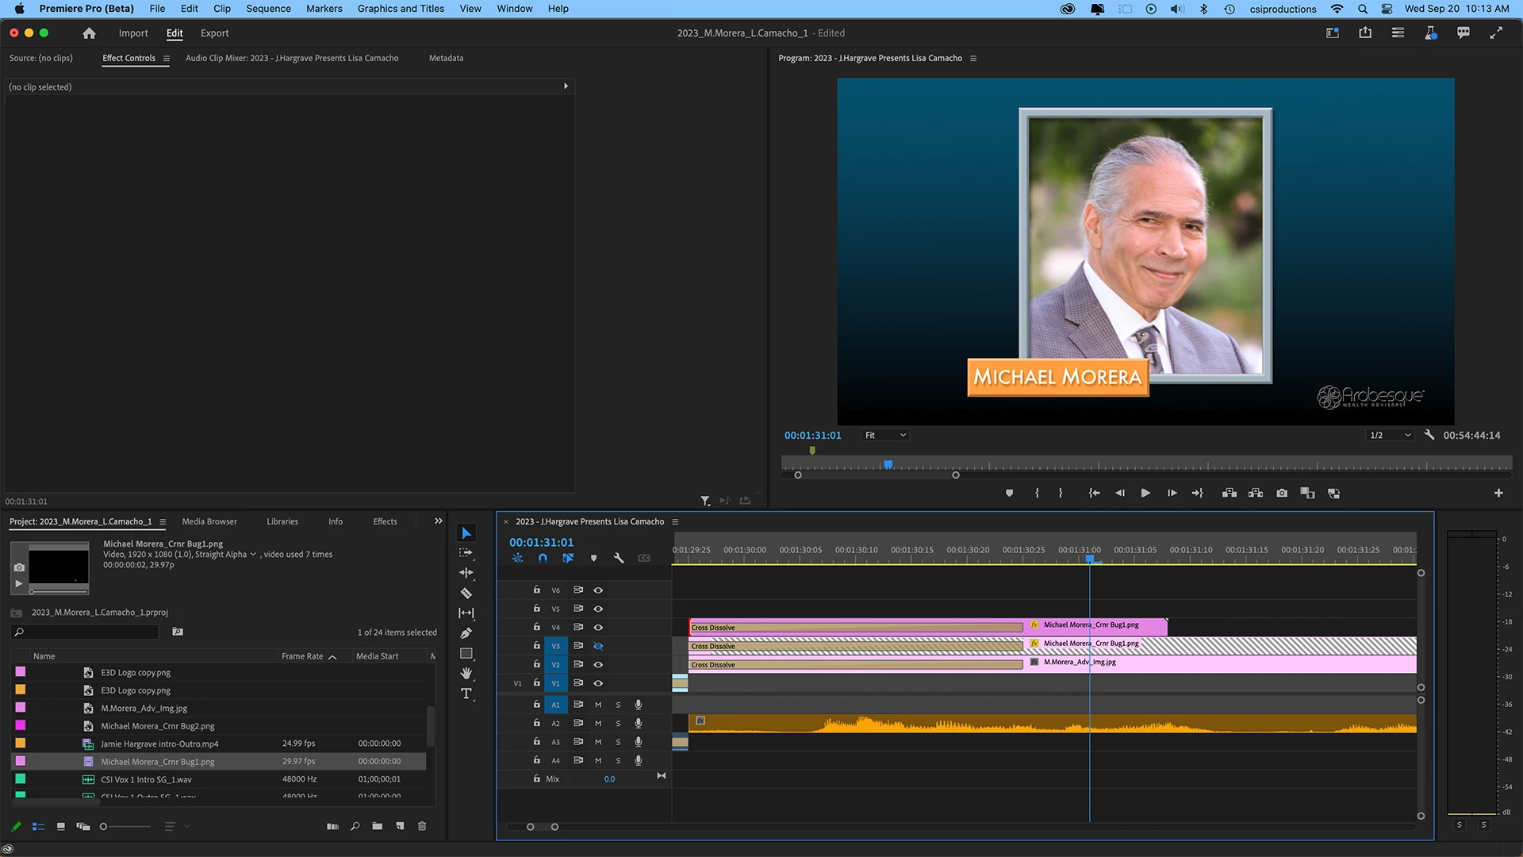1523x857 pixels.
Task: Toggle V3 track output eye icon
Action: pyautogui.click(x=598, y=646)
